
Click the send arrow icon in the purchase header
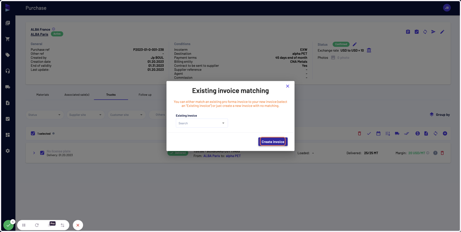433,32
